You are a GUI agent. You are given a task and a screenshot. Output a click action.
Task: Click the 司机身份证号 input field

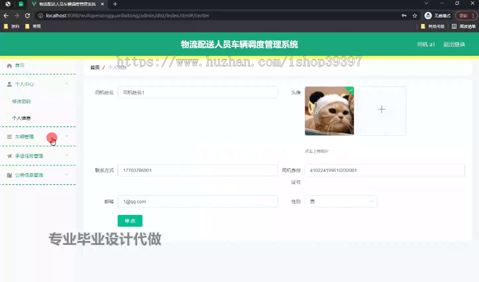385,170
